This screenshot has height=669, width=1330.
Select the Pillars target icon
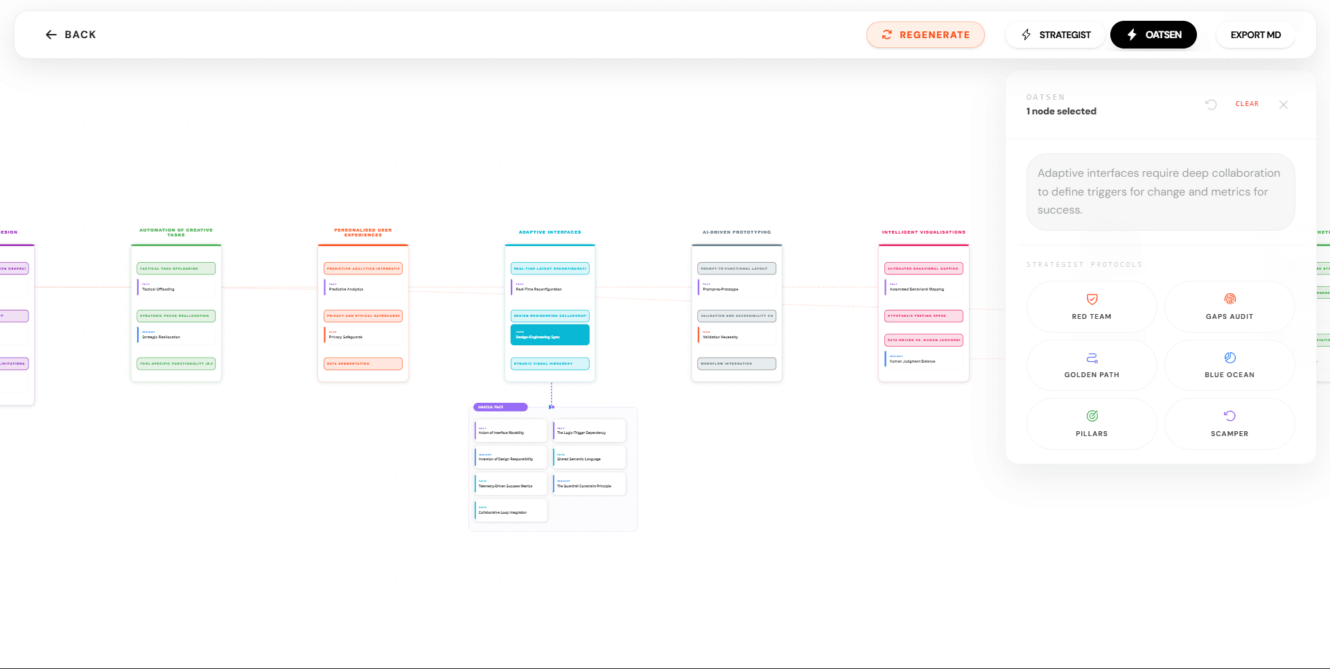[1092, 415]
